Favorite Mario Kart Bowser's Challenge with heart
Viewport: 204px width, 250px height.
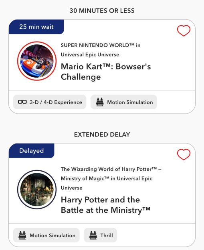[184, 31]
